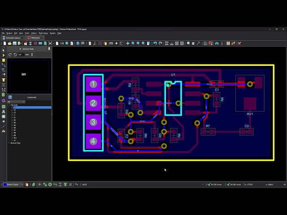The image size is (287, 215).
Task: Close the PCB Layout tab
Action: (42, 38)
